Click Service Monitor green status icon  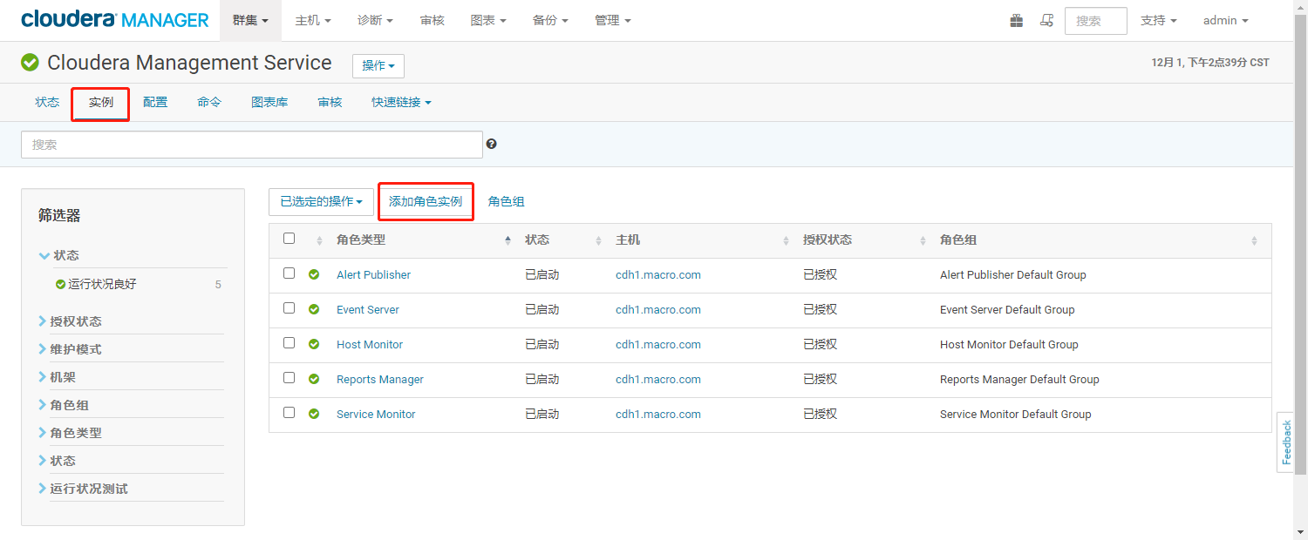pos(314,414)
